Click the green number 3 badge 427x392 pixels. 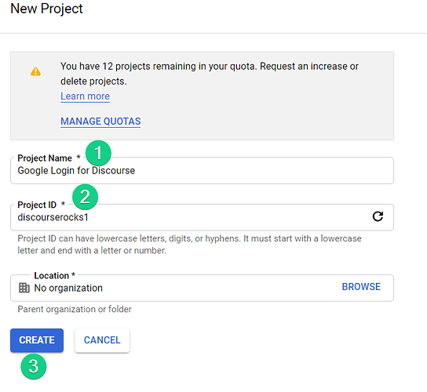(x=34, y=366)
